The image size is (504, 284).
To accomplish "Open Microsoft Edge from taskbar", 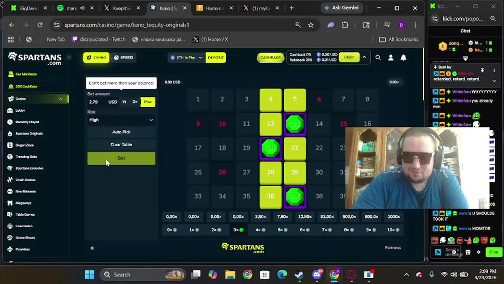I will coord(282,275).
